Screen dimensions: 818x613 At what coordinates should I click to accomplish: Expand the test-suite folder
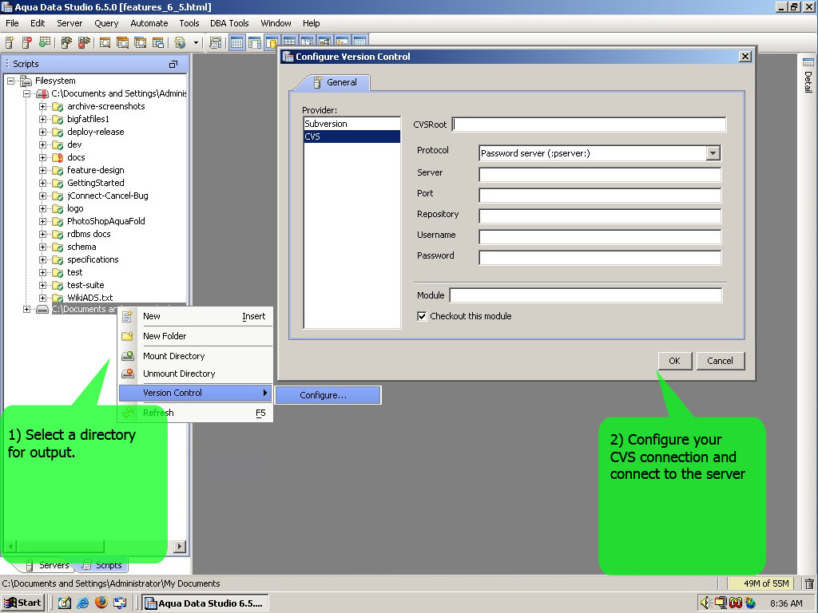point(43,285)
